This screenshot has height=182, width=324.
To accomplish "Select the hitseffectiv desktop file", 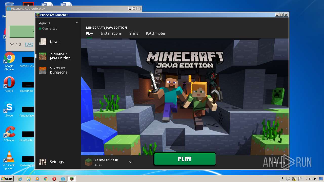I will pyautogui.click(x=28, y=137).
